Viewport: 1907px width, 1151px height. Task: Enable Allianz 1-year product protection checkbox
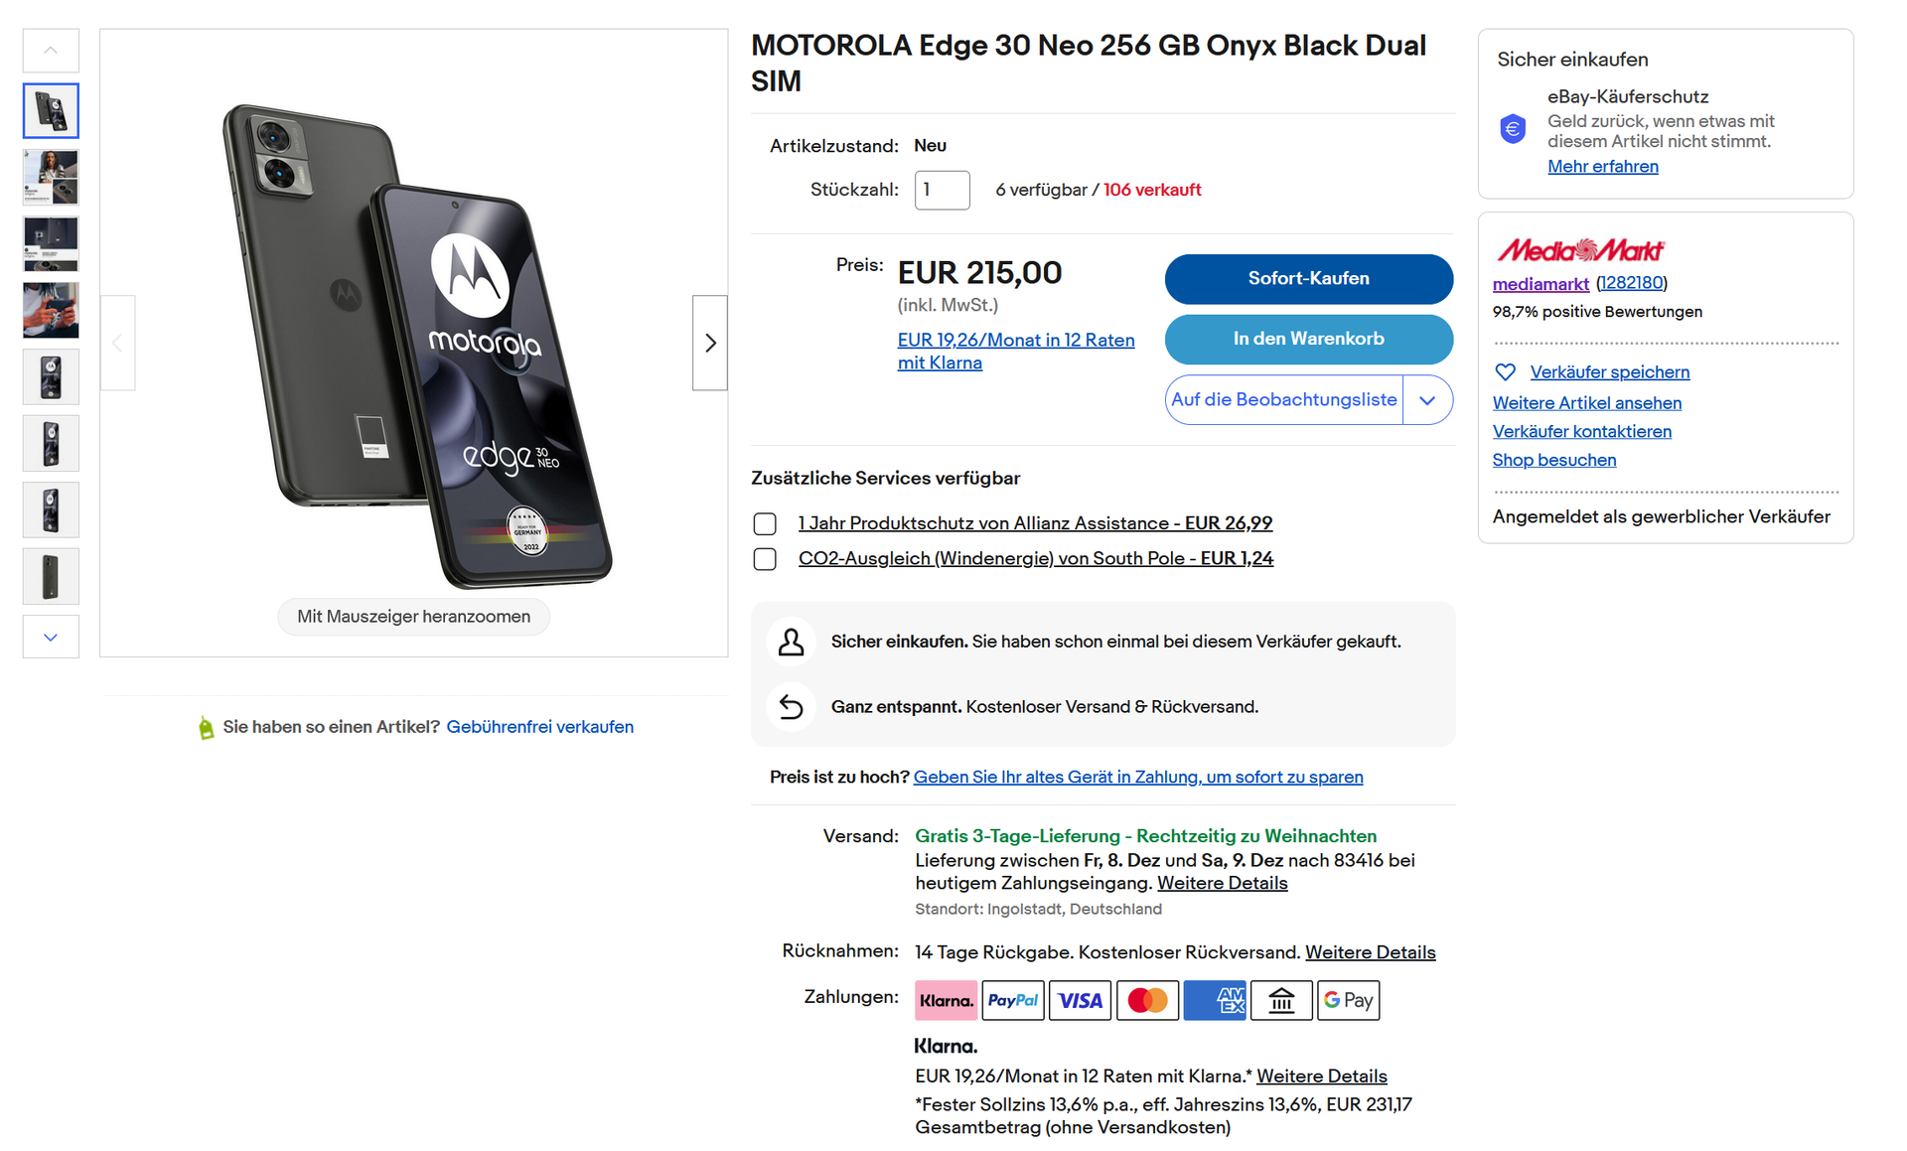coord(765,523)
